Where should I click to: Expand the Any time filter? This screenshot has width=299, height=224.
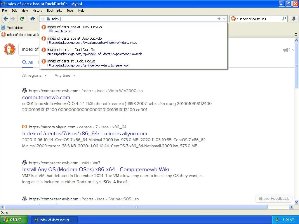[x=65, y=75]
